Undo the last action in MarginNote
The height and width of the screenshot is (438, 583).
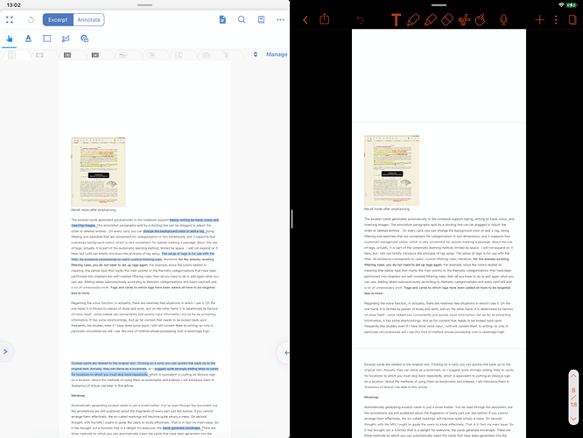click(x=31, y=20)
